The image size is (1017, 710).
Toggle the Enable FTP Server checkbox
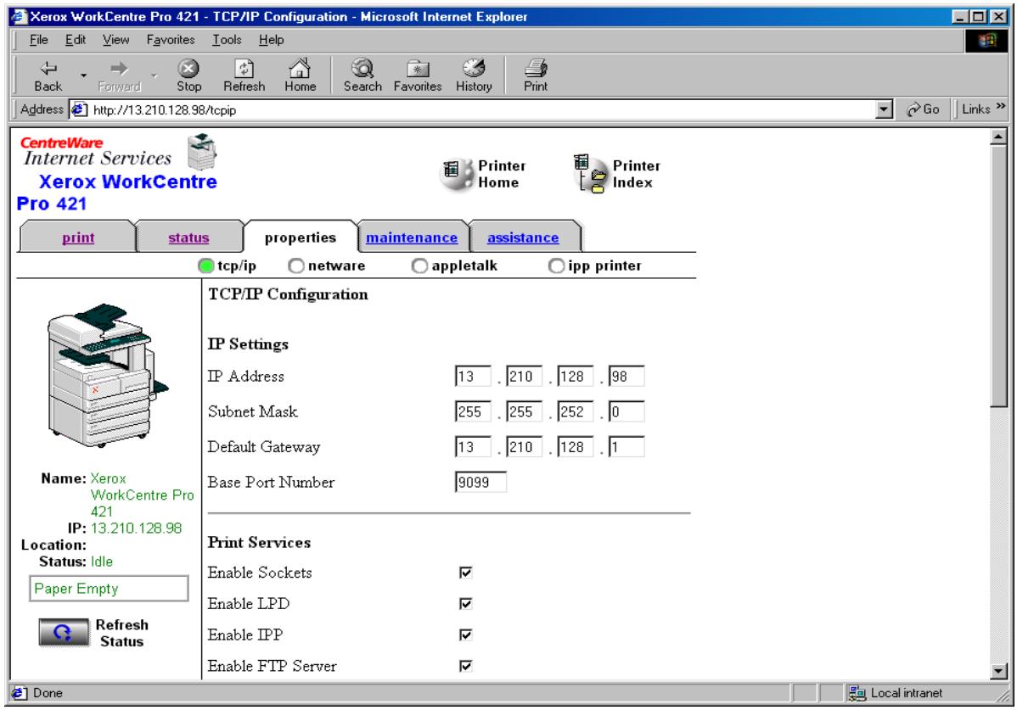(466, 665)
